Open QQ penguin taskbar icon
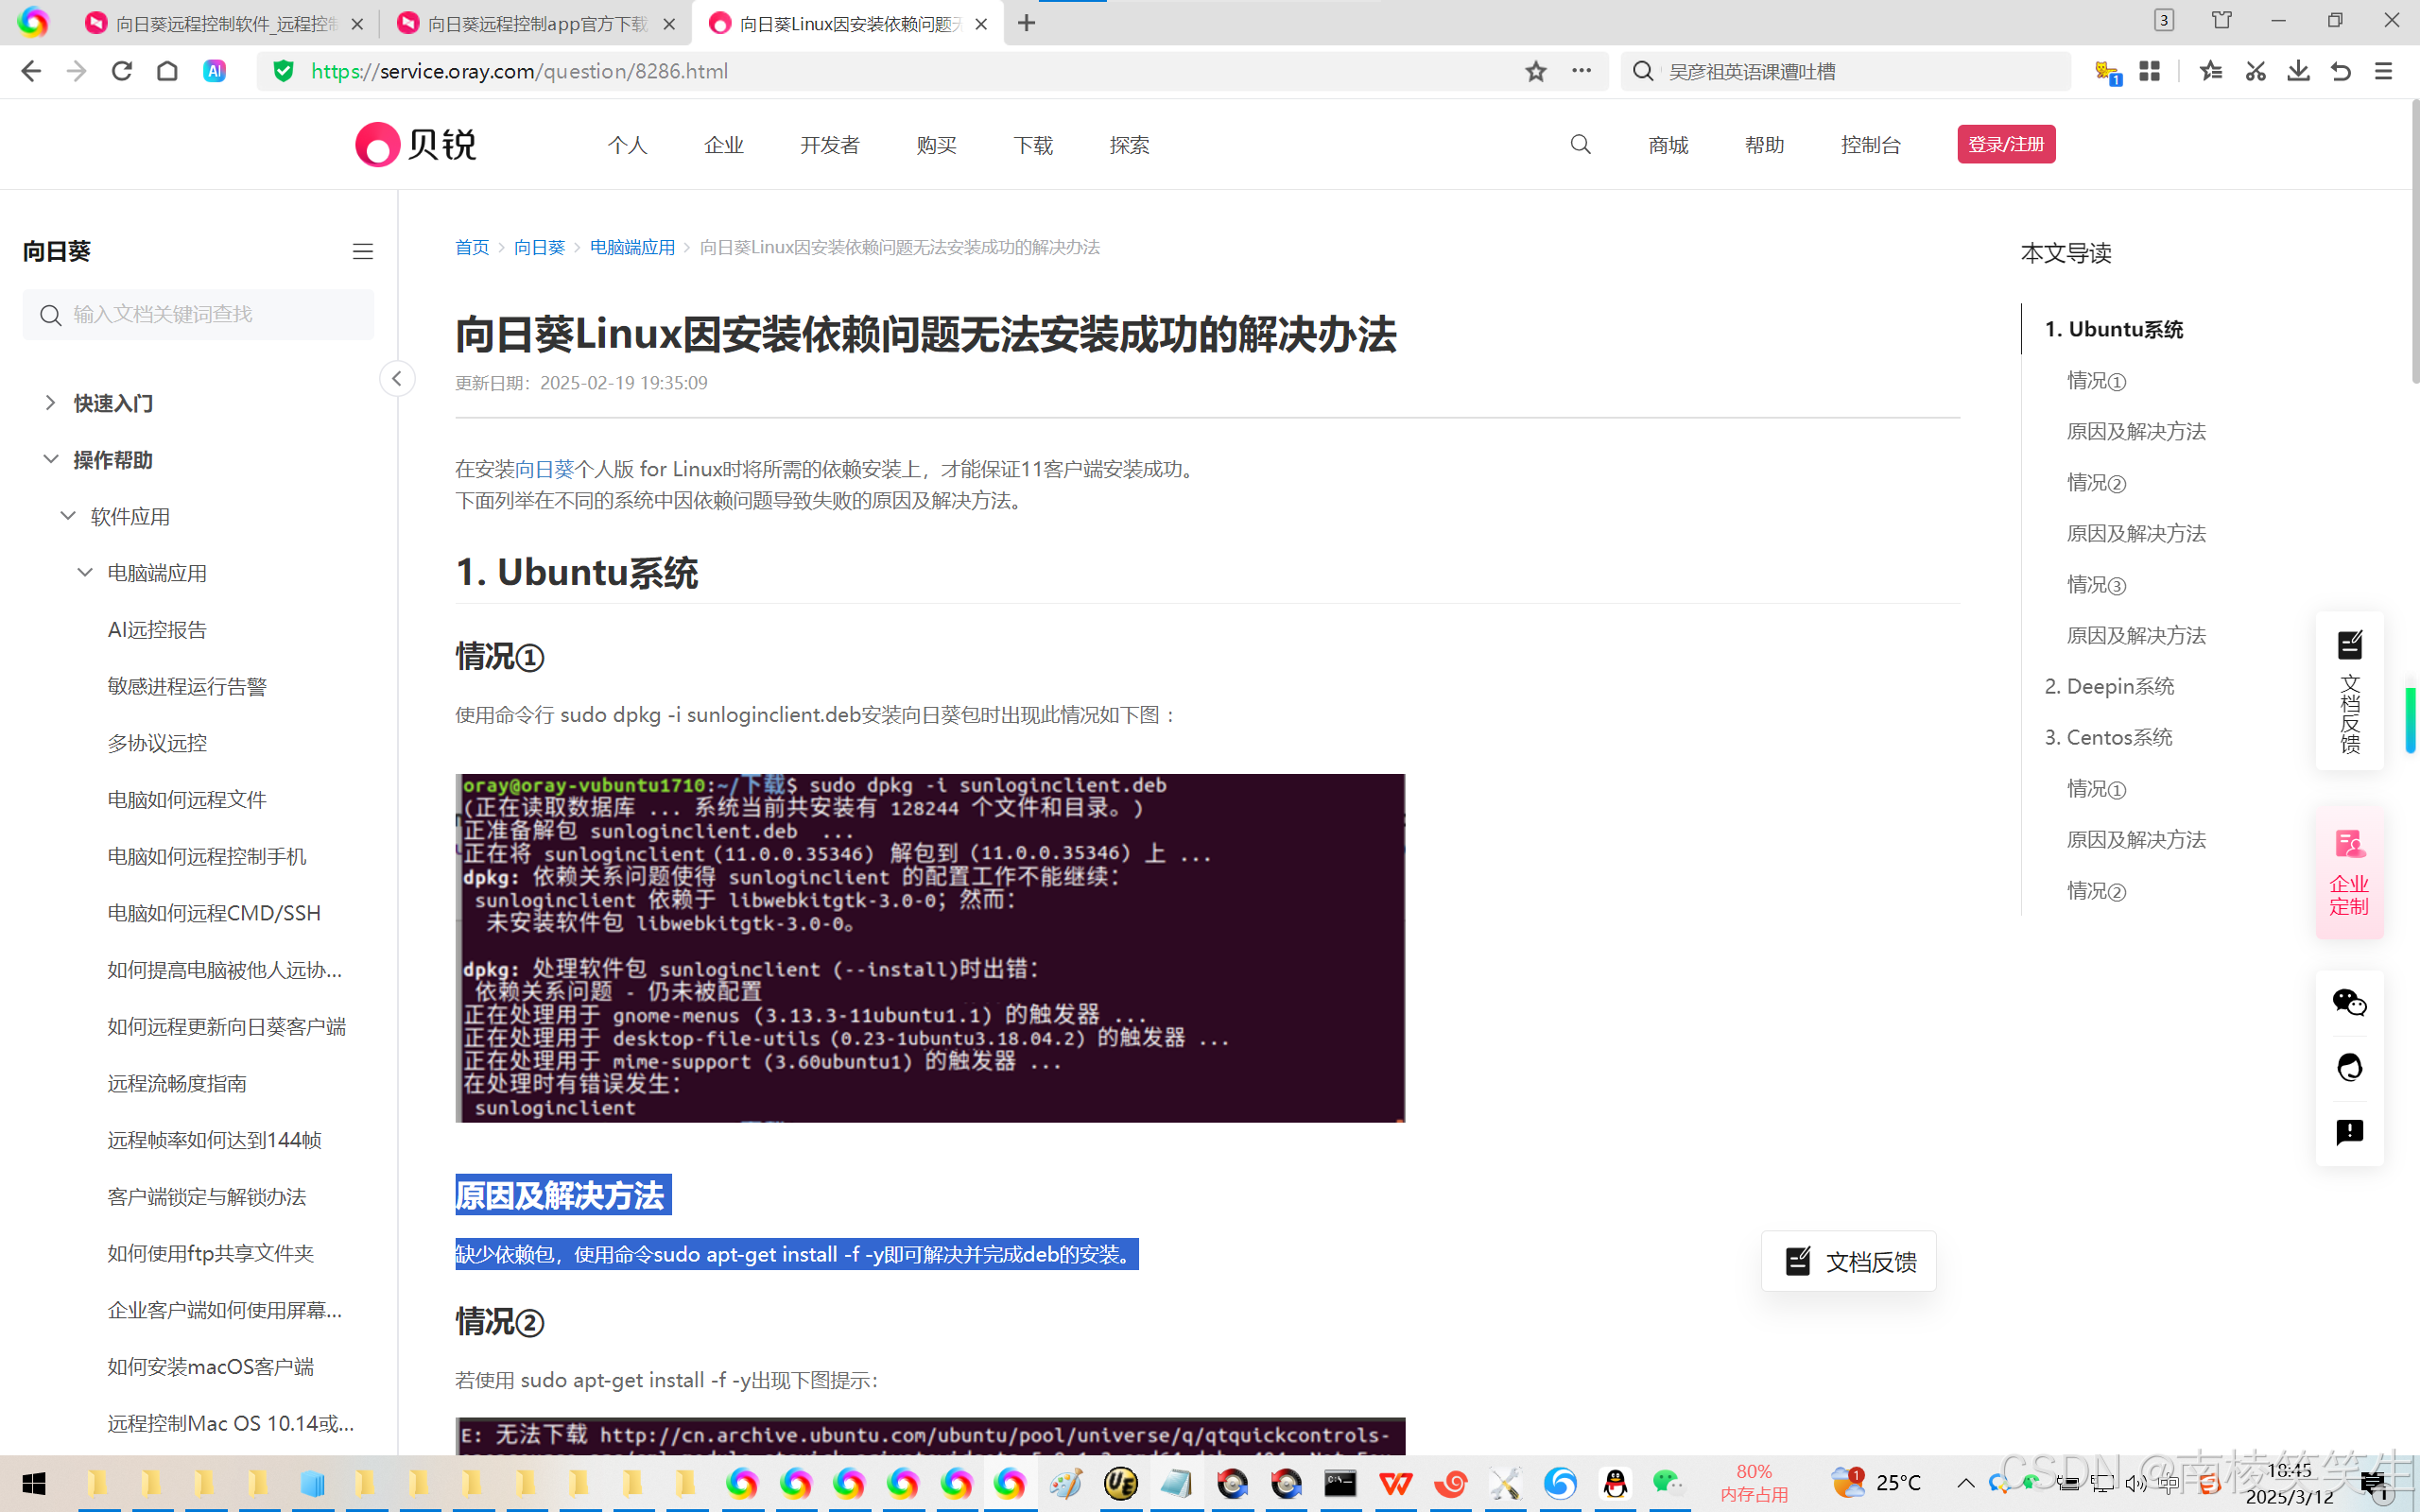This screenshot has width=2420, height=1512. click(x=1614, y=1483)
